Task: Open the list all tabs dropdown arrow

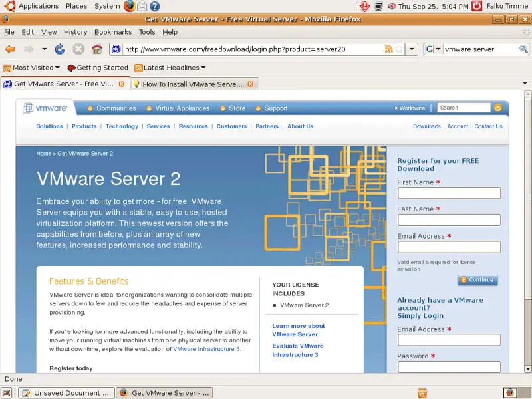Action: pyautogui.click(x=525, y=83)
